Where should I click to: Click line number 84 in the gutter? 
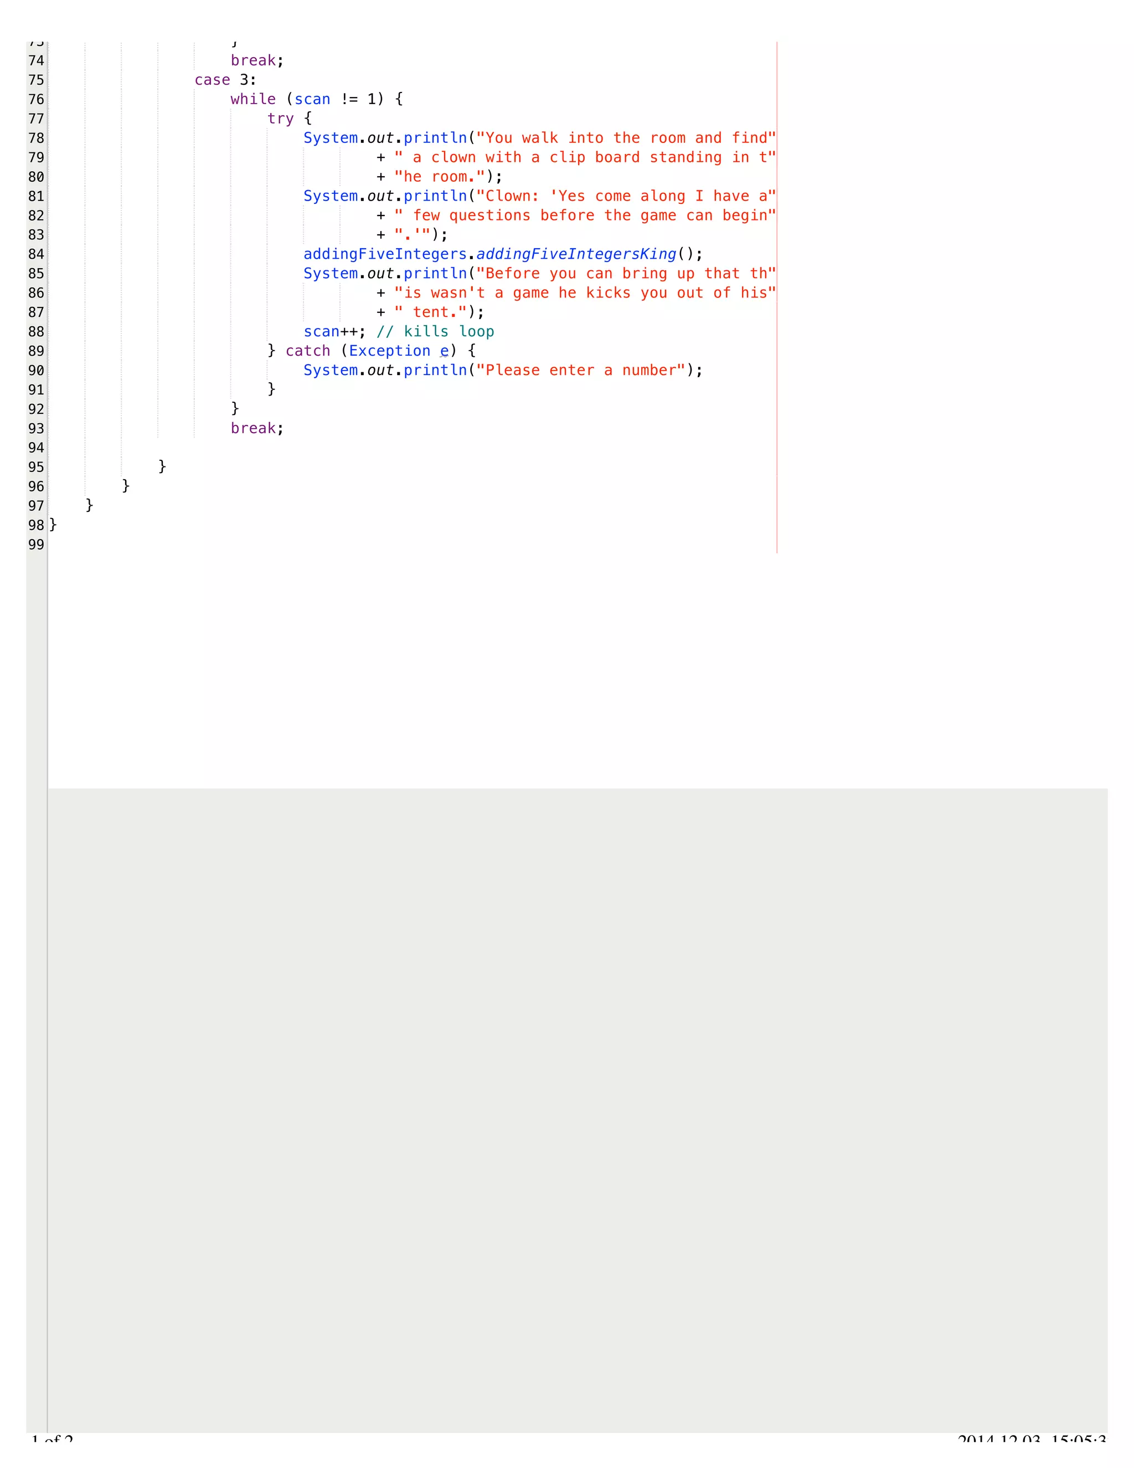tap(35, 254)
